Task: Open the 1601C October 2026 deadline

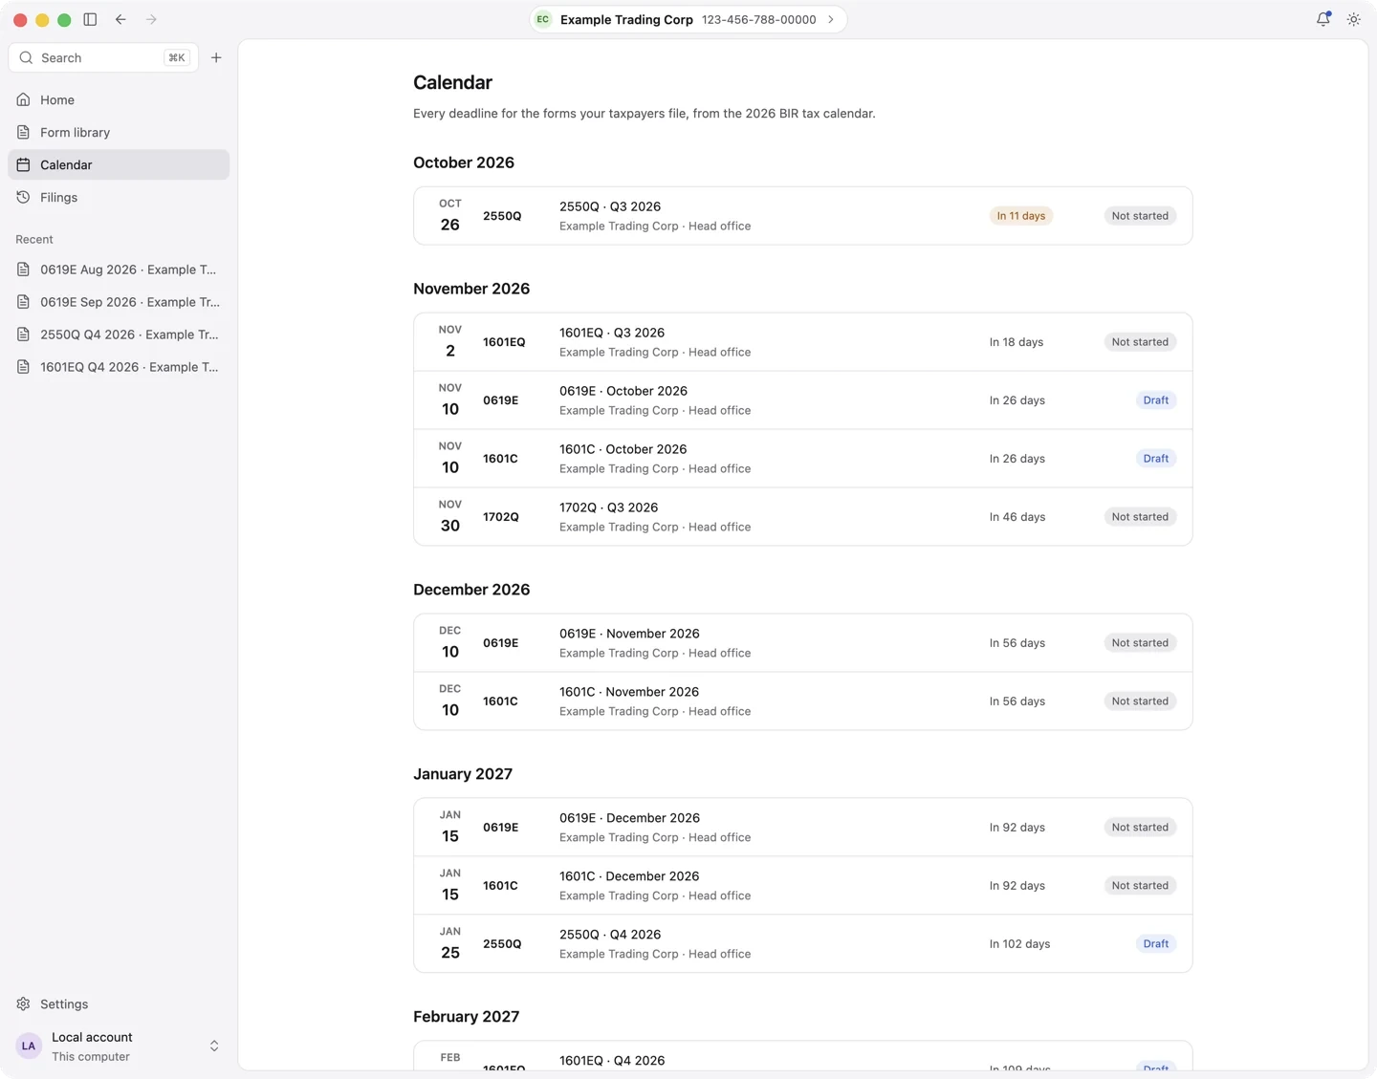Action: click(802, 459)
